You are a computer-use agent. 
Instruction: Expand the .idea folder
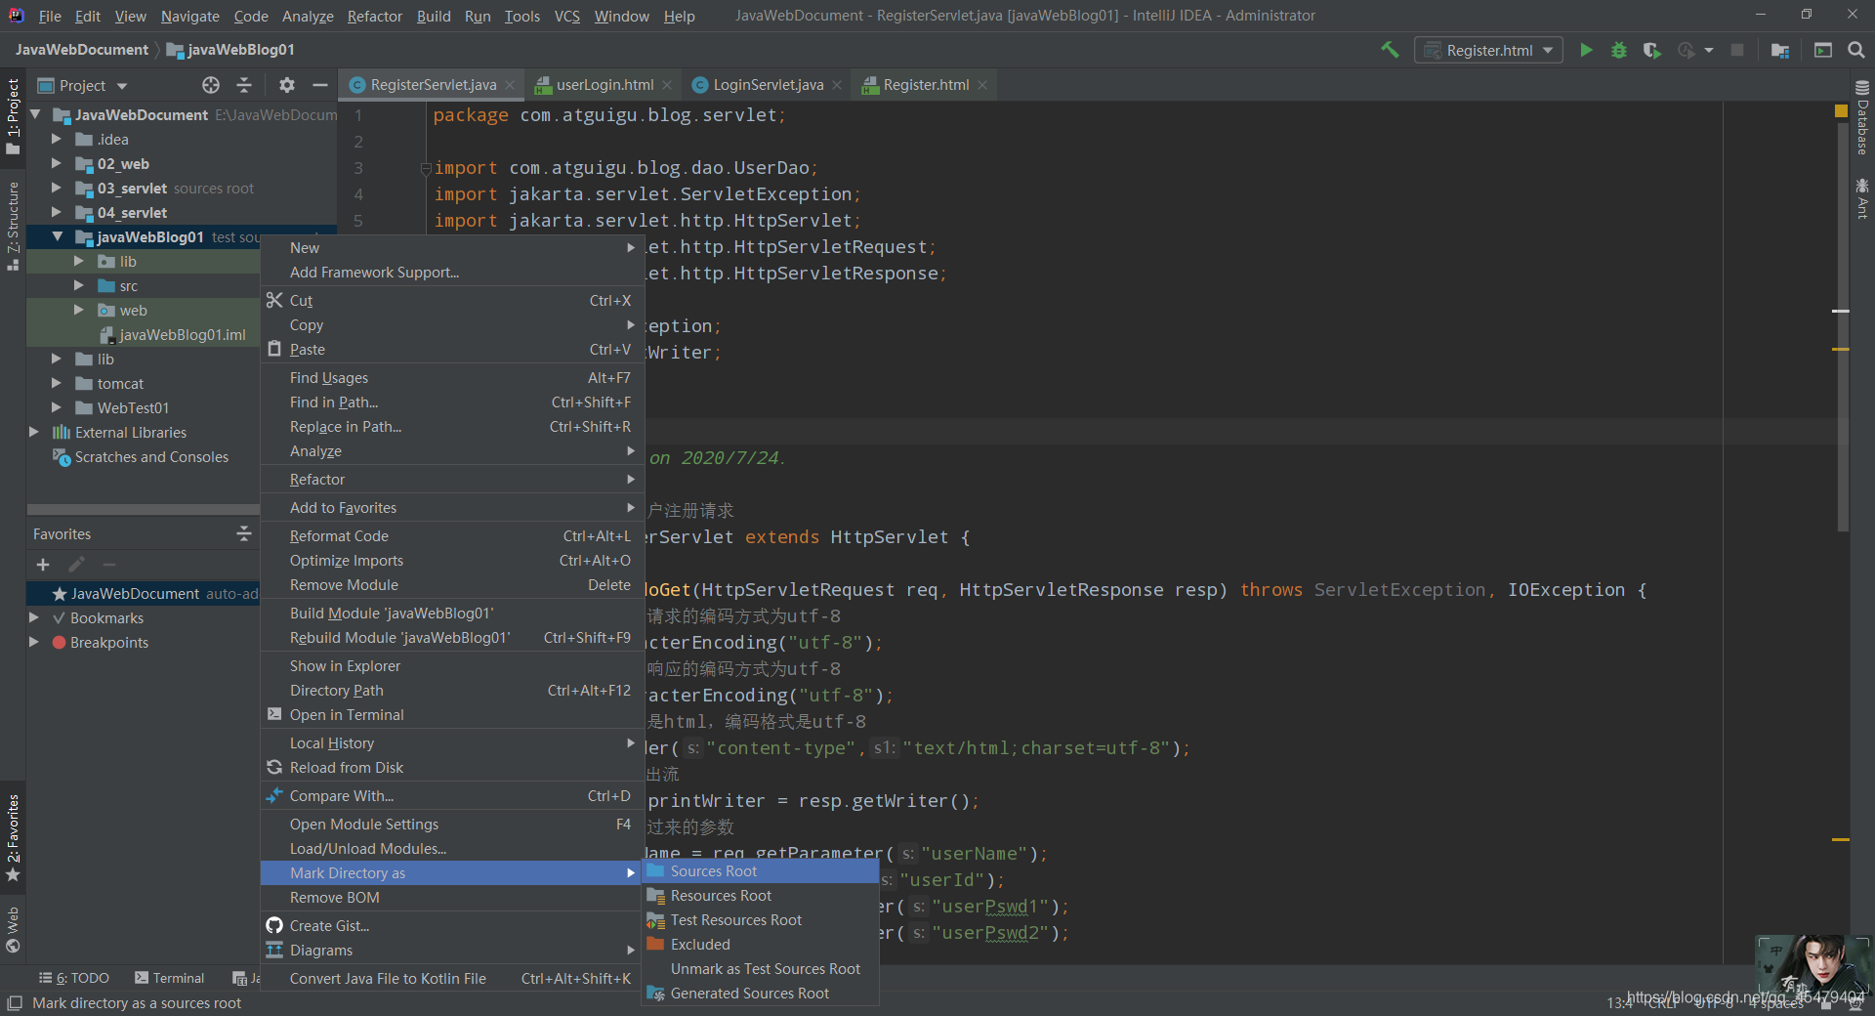click(56, 139)
